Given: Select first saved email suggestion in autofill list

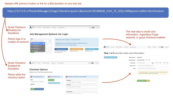Looking at the screenshot, I should pyautogui.click(x=38, y=43).
